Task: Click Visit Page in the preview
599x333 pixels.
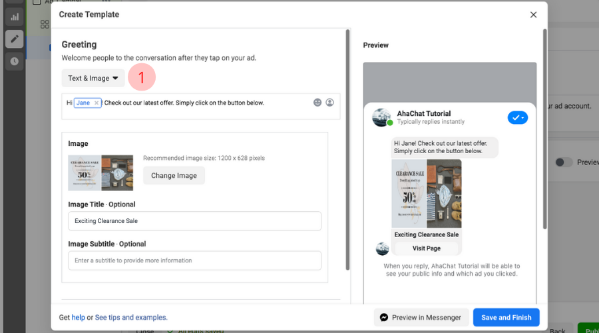Action: click(427, 248)
